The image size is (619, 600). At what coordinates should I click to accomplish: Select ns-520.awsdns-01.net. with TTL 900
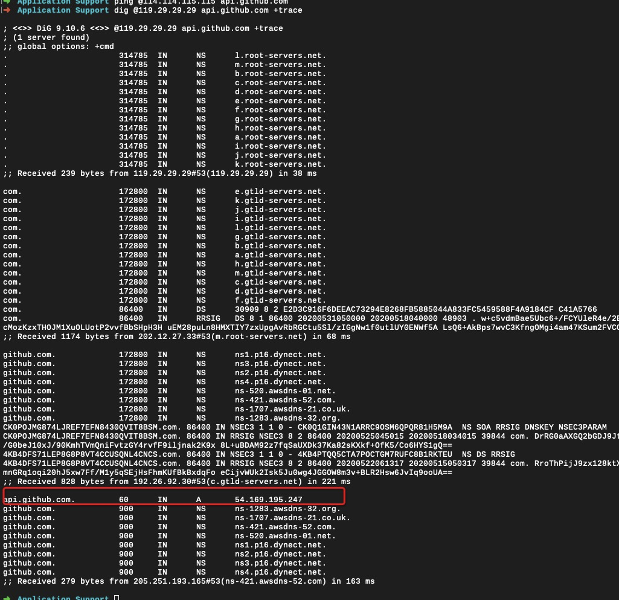click(285, 537)
